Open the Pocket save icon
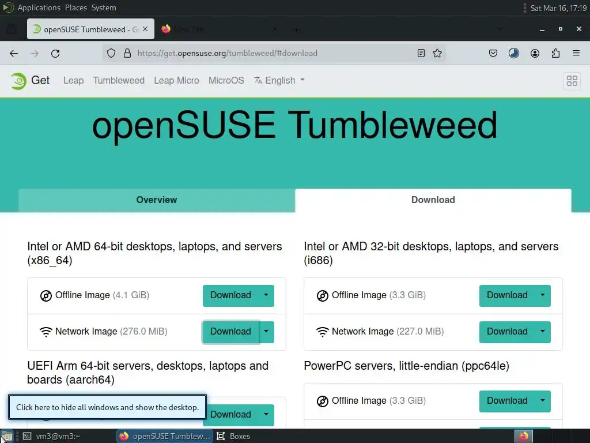 coord(493,53)
